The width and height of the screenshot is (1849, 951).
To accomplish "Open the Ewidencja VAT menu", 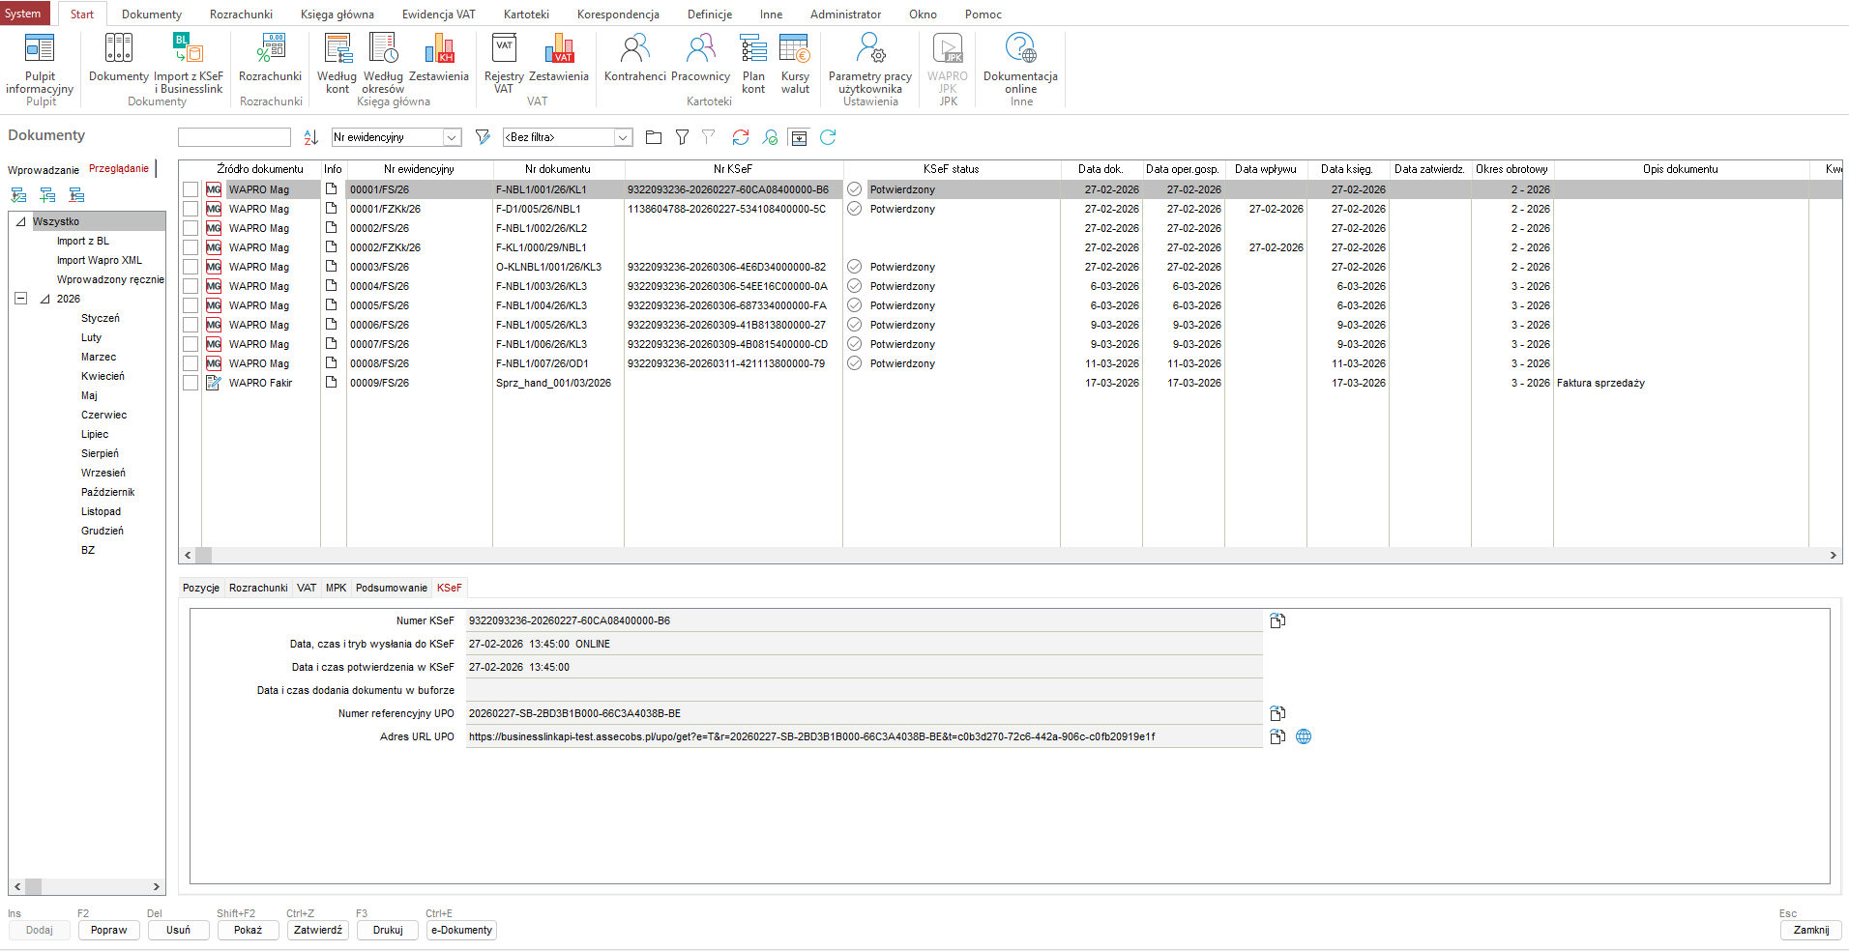I will pyautogui.click(x=438, y=14).
